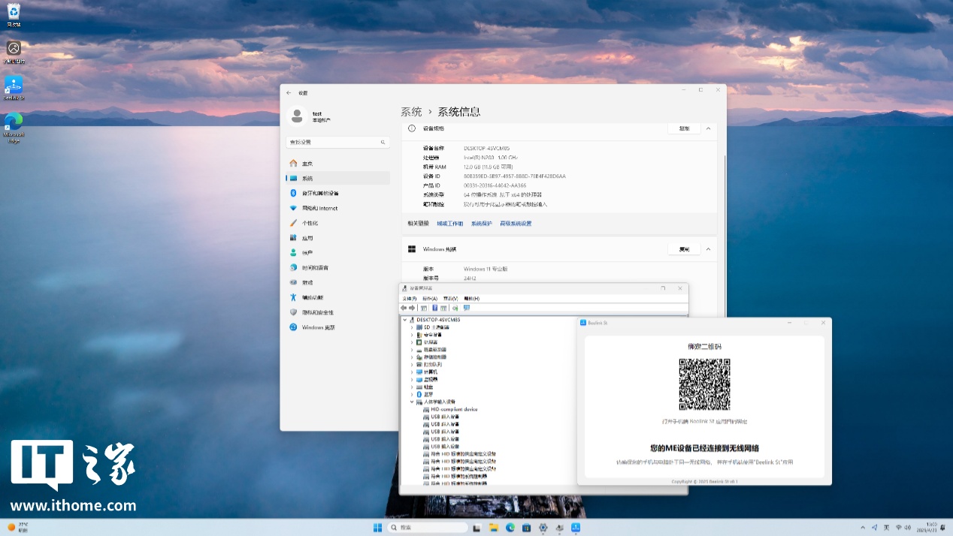Open the View (查看) menu in Device Manager

point(450,298)
